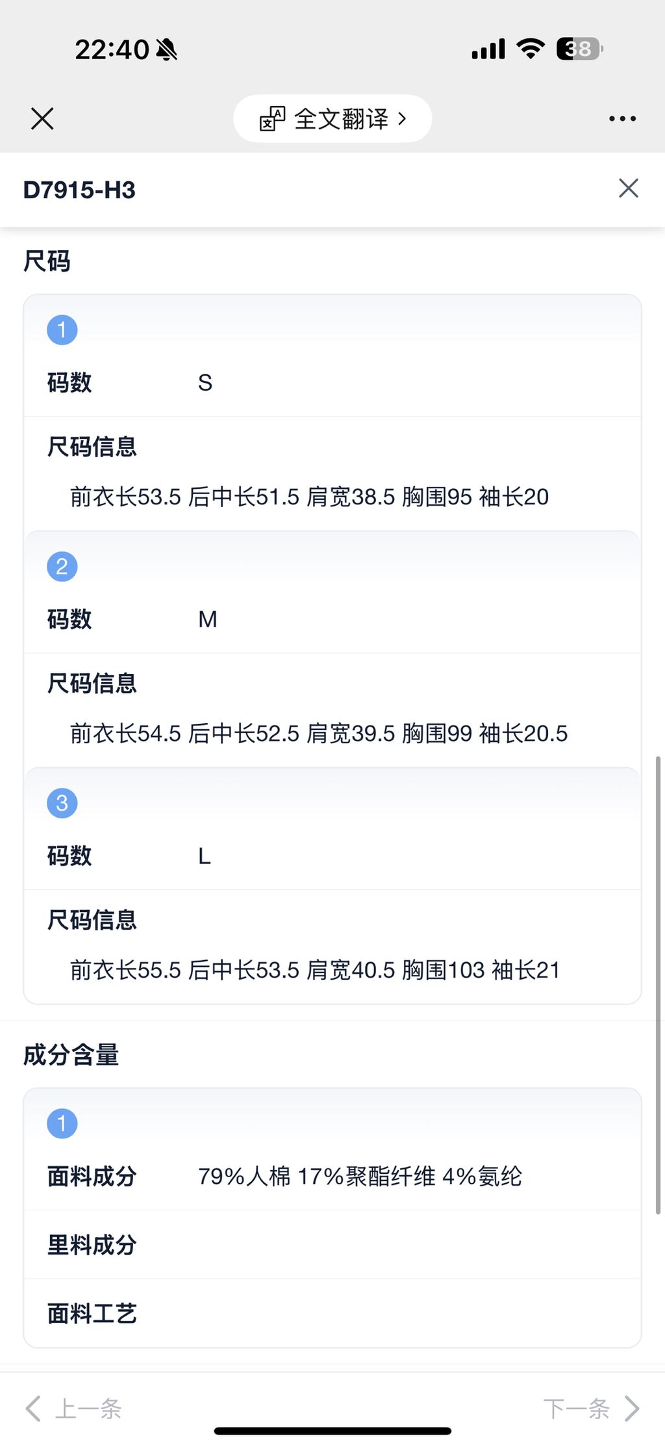Viewport: 665px width, 1447px height.
Task: Select size M badge numbered 2
Action: point(62,566)
